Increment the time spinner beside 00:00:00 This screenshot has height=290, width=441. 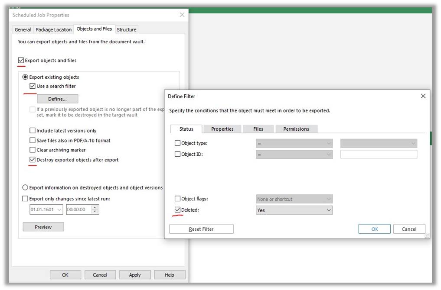click(x=95, y=207)
